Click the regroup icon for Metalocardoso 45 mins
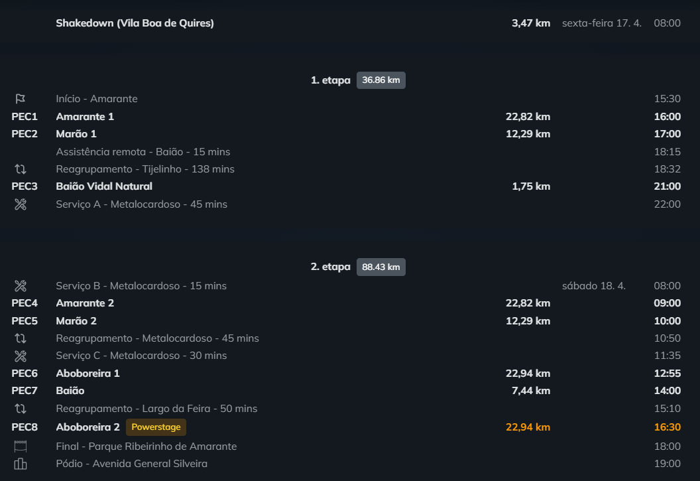 pos(20,338)
